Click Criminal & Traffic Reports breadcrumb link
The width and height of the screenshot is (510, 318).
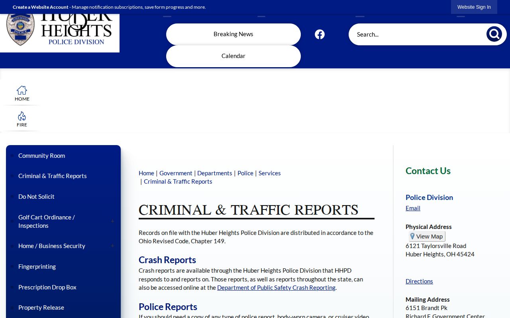[178, 181]
